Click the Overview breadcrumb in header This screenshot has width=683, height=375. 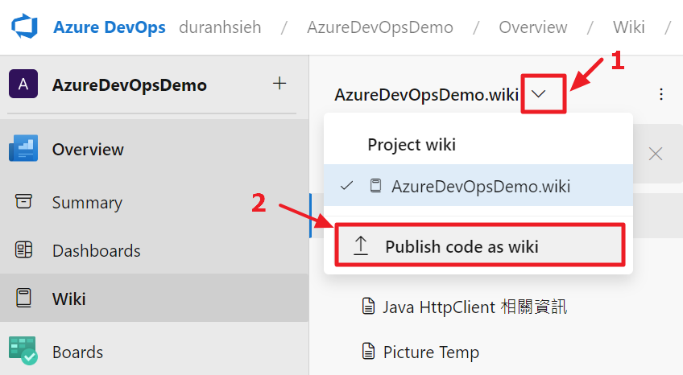pyautogui.click(x=532, y=27)
